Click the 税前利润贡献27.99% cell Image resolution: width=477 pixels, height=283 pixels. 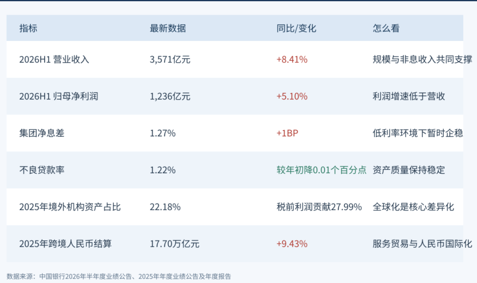[x=319, y=207]
